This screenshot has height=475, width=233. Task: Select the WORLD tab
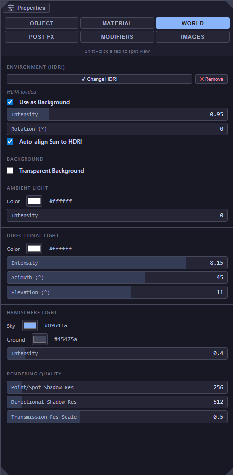pos(193,23)
